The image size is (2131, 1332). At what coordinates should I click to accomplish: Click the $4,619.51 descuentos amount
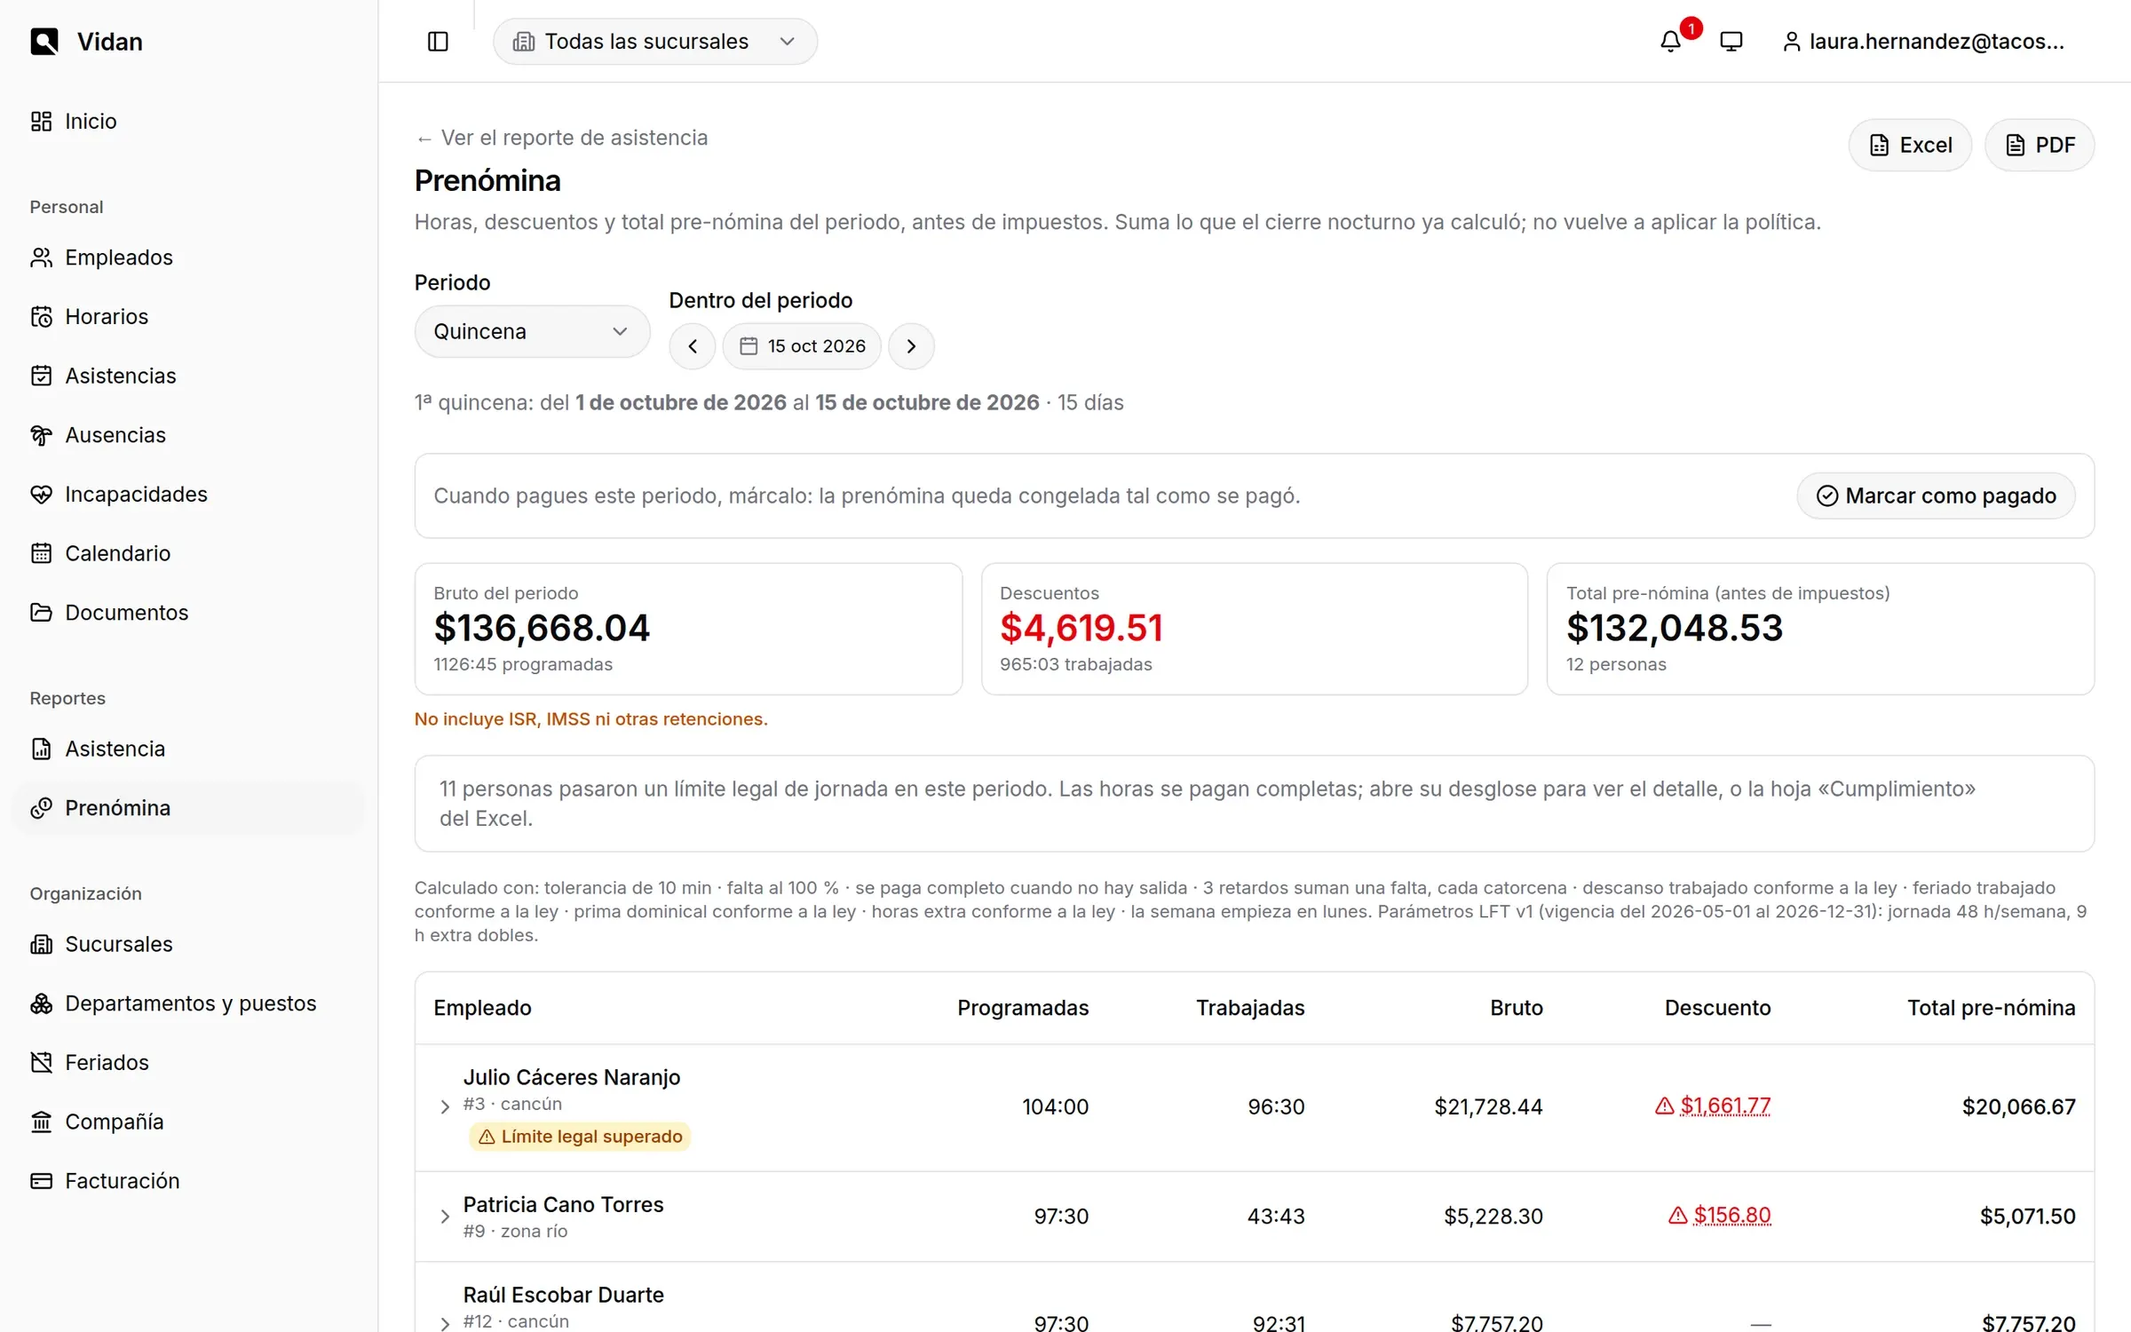(x=1081, y=628)
